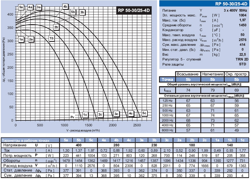
Task: Click the 1c curve label on the chart
Action: 85,115
